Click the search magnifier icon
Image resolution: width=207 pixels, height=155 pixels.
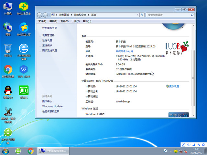(x=192, y=15)
